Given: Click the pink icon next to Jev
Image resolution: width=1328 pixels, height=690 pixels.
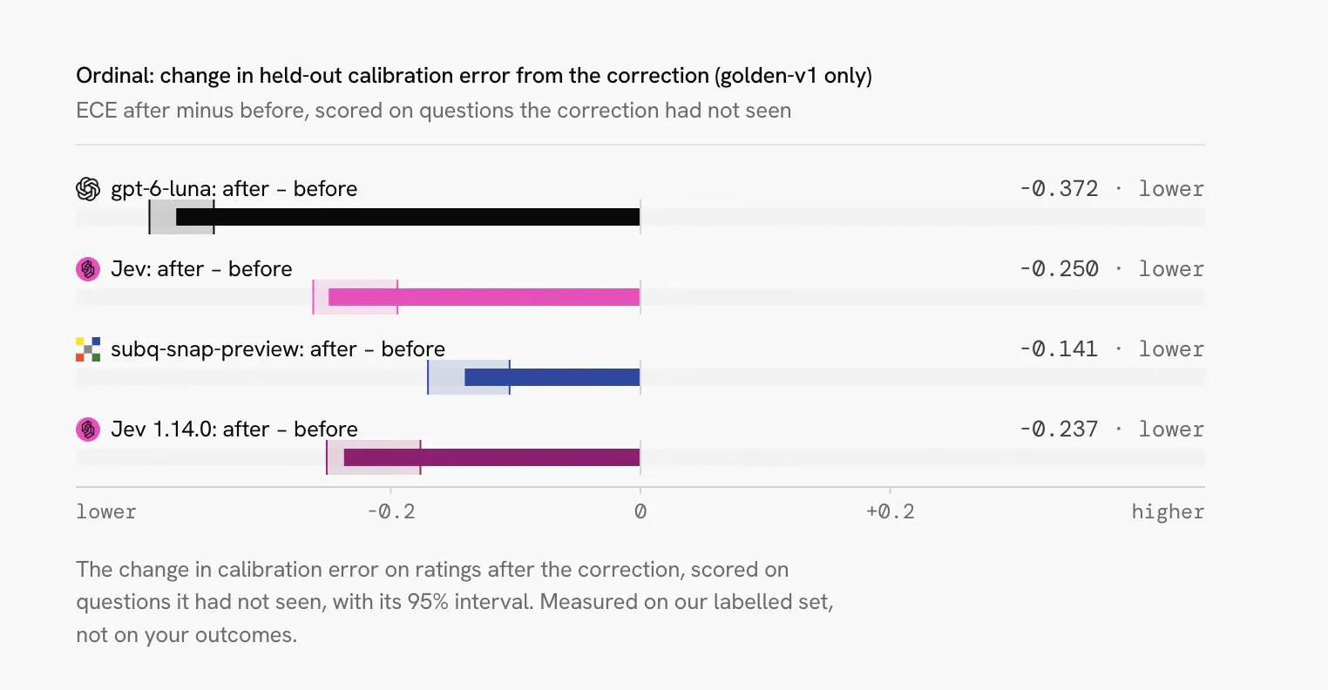Looking at the screenshot, I should [x=88, y=269].
